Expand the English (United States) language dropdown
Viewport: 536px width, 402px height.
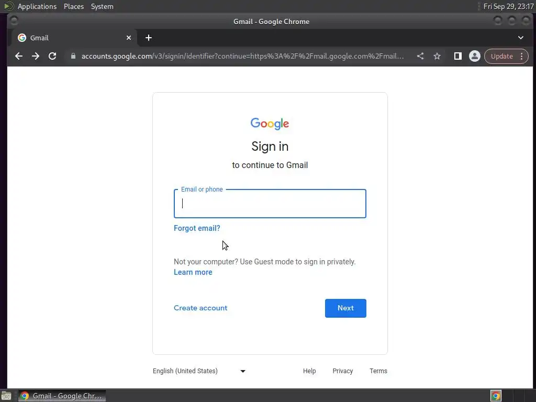(x=199, y=371)
